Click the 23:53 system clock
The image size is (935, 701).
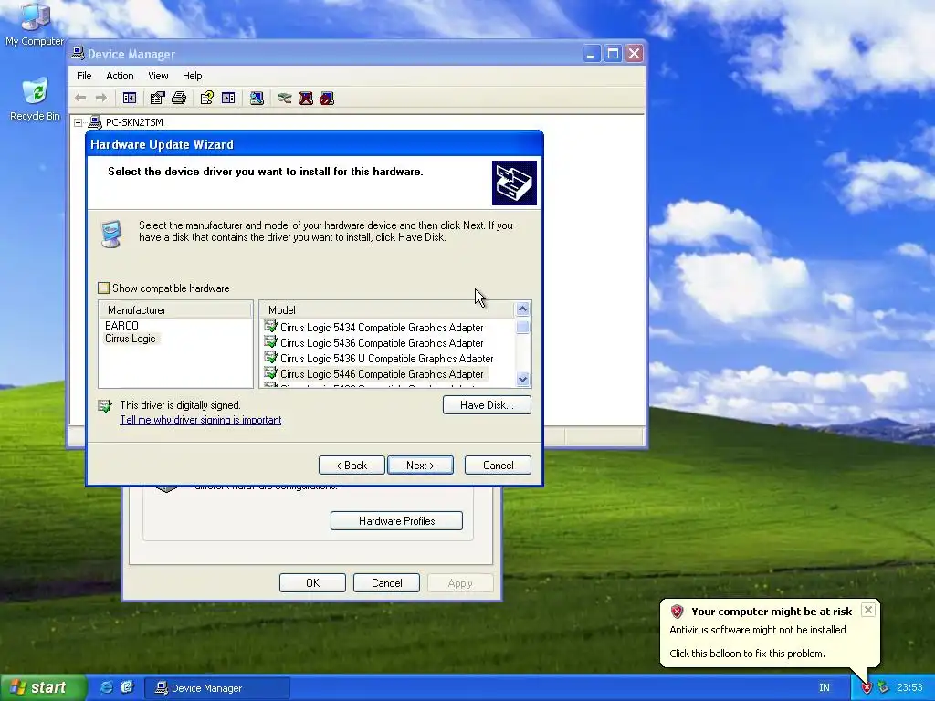[909, 688]
